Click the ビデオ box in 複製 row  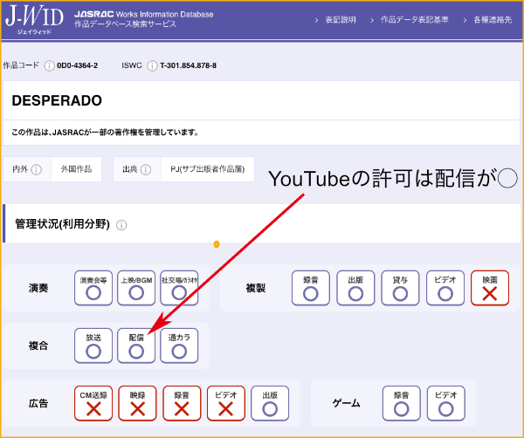pos(445,288)
